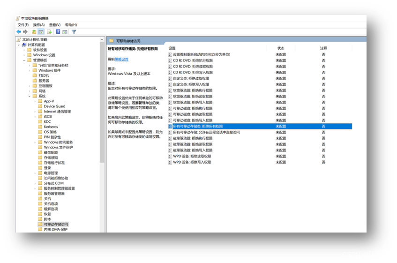Click folder icon next to 内核 DMA 保护
Viewport: 397px width, 263px height.
[x=40, y=229]
